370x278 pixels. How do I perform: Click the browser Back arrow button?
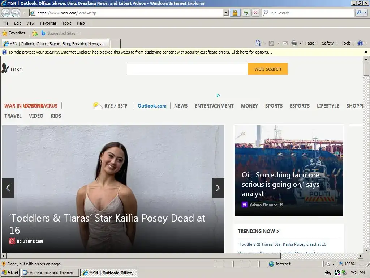tap(6, 13)
